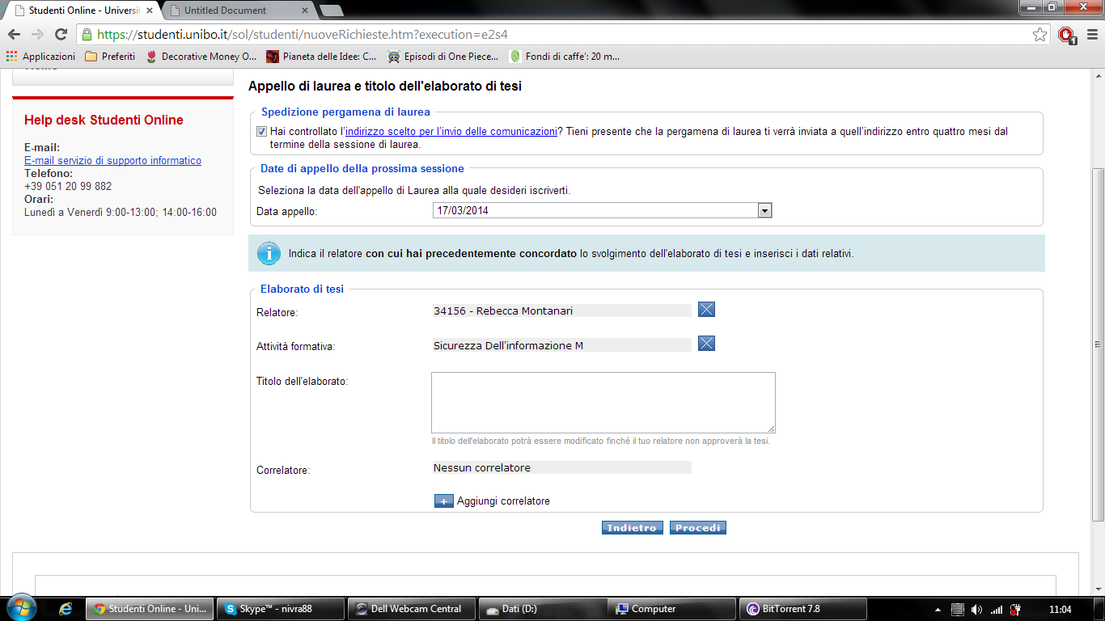Select the Studenti Online browser tab
The height and width of the screenshot is (621, 1105).
[85, 11]
